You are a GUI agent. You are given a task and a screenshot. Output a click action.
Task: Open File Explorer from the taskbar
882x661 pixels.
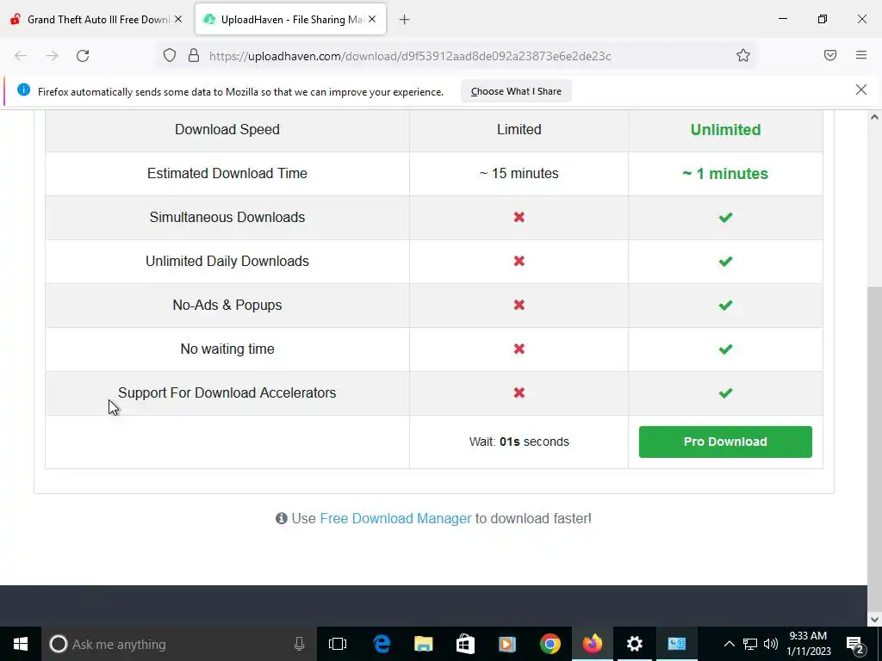[x=423, y=644]
